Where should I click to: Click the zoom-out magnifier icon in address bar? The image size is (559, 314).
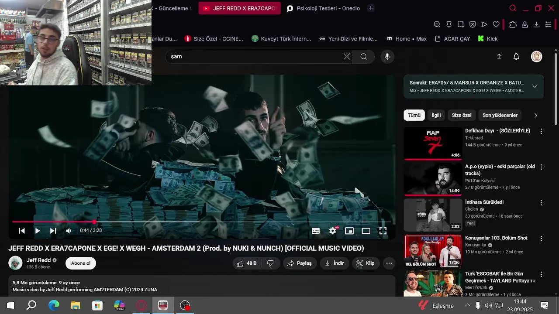click(x=437, y=24)
